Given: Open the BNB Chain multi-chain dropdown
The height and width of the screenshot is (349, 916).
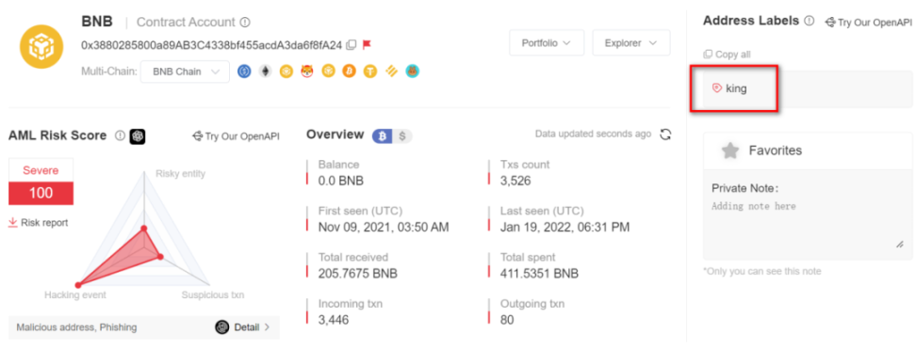Looking at the screenshot, I should (x=186, y=71).
